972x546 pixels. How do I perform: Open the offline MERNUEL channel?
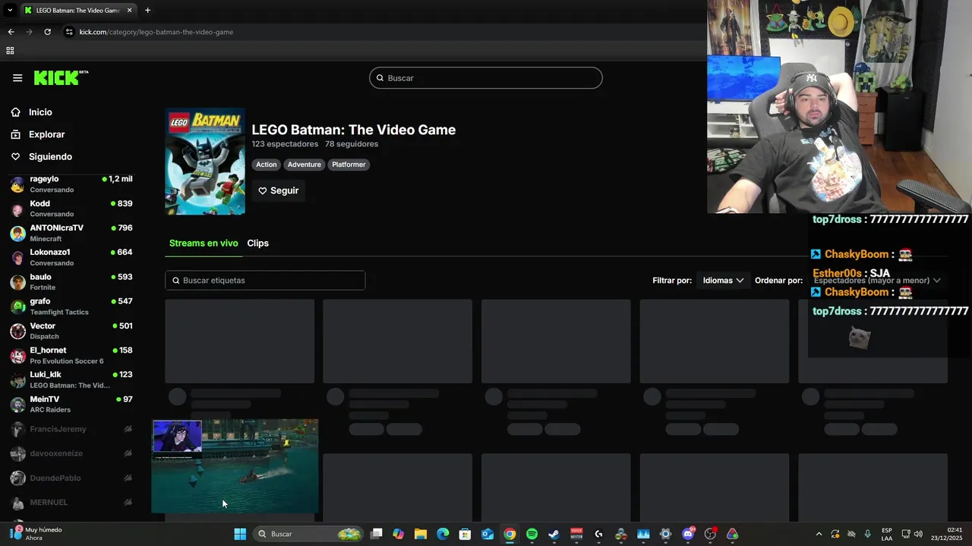(71, 503)
